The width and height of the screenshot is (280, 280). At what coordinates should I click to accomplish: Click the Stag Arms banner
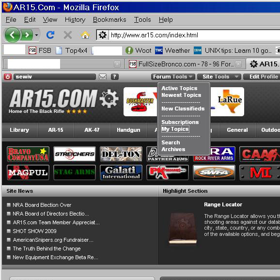(x=75, y=172)
